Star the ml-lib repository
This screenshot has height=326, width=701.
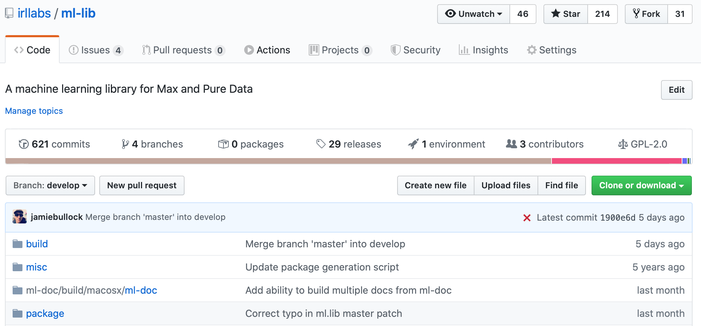566,14
